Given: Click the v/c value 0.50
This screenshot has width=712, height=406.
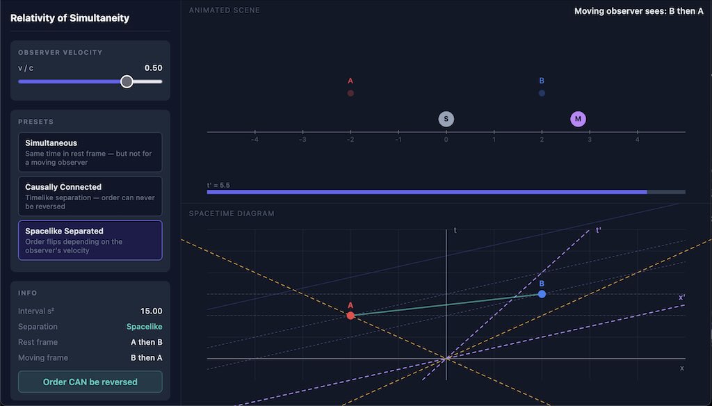Looking at the screenshot, I should tap(153, 68).
